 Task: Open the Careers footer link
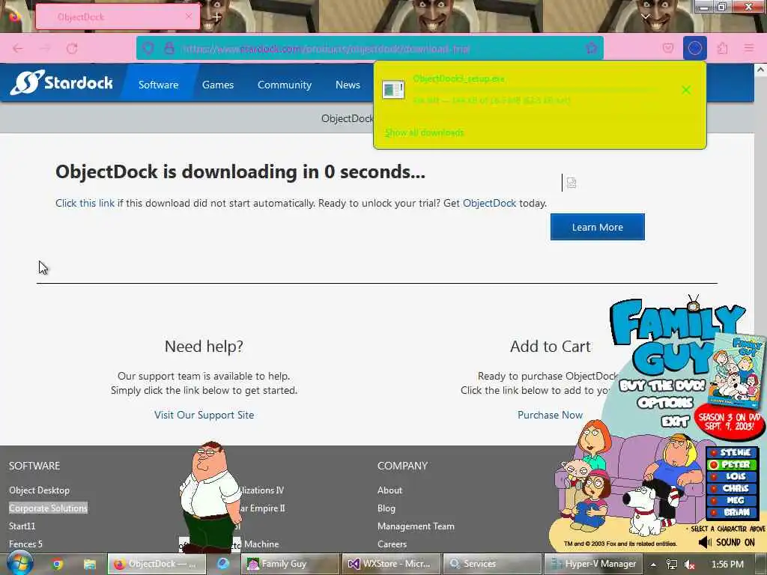392,544
